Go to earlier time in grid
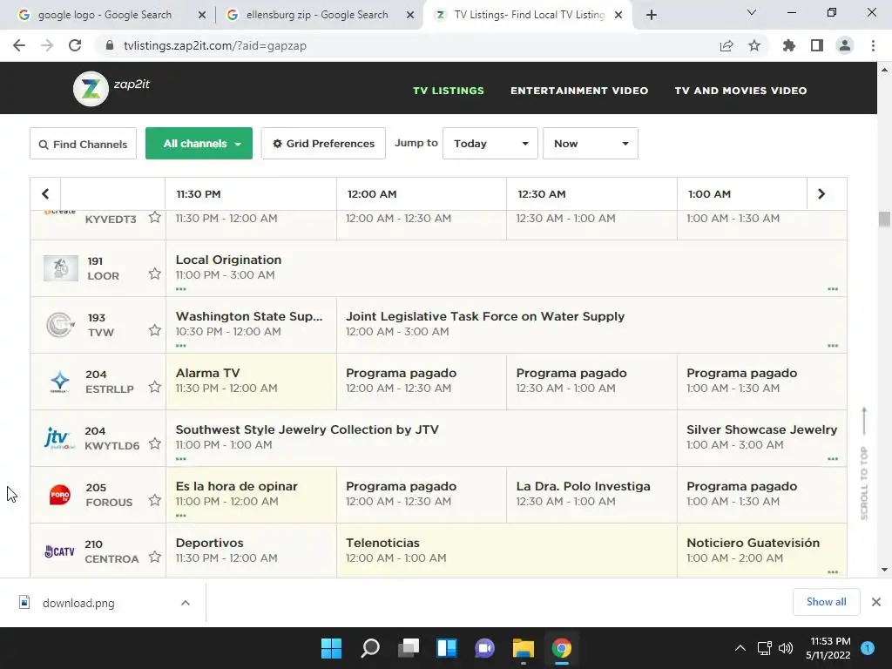Screen dimensions: 892x669 [45, 194]
